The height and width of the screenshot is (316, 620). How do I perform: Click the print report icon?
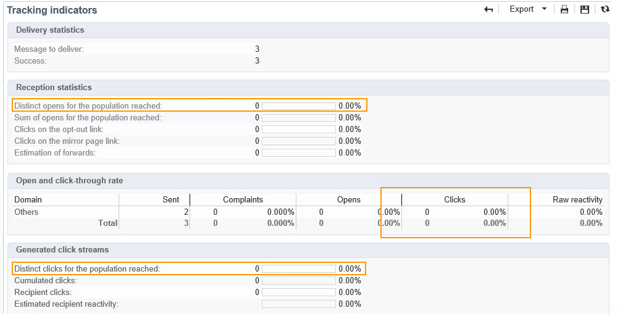(564, 9)
